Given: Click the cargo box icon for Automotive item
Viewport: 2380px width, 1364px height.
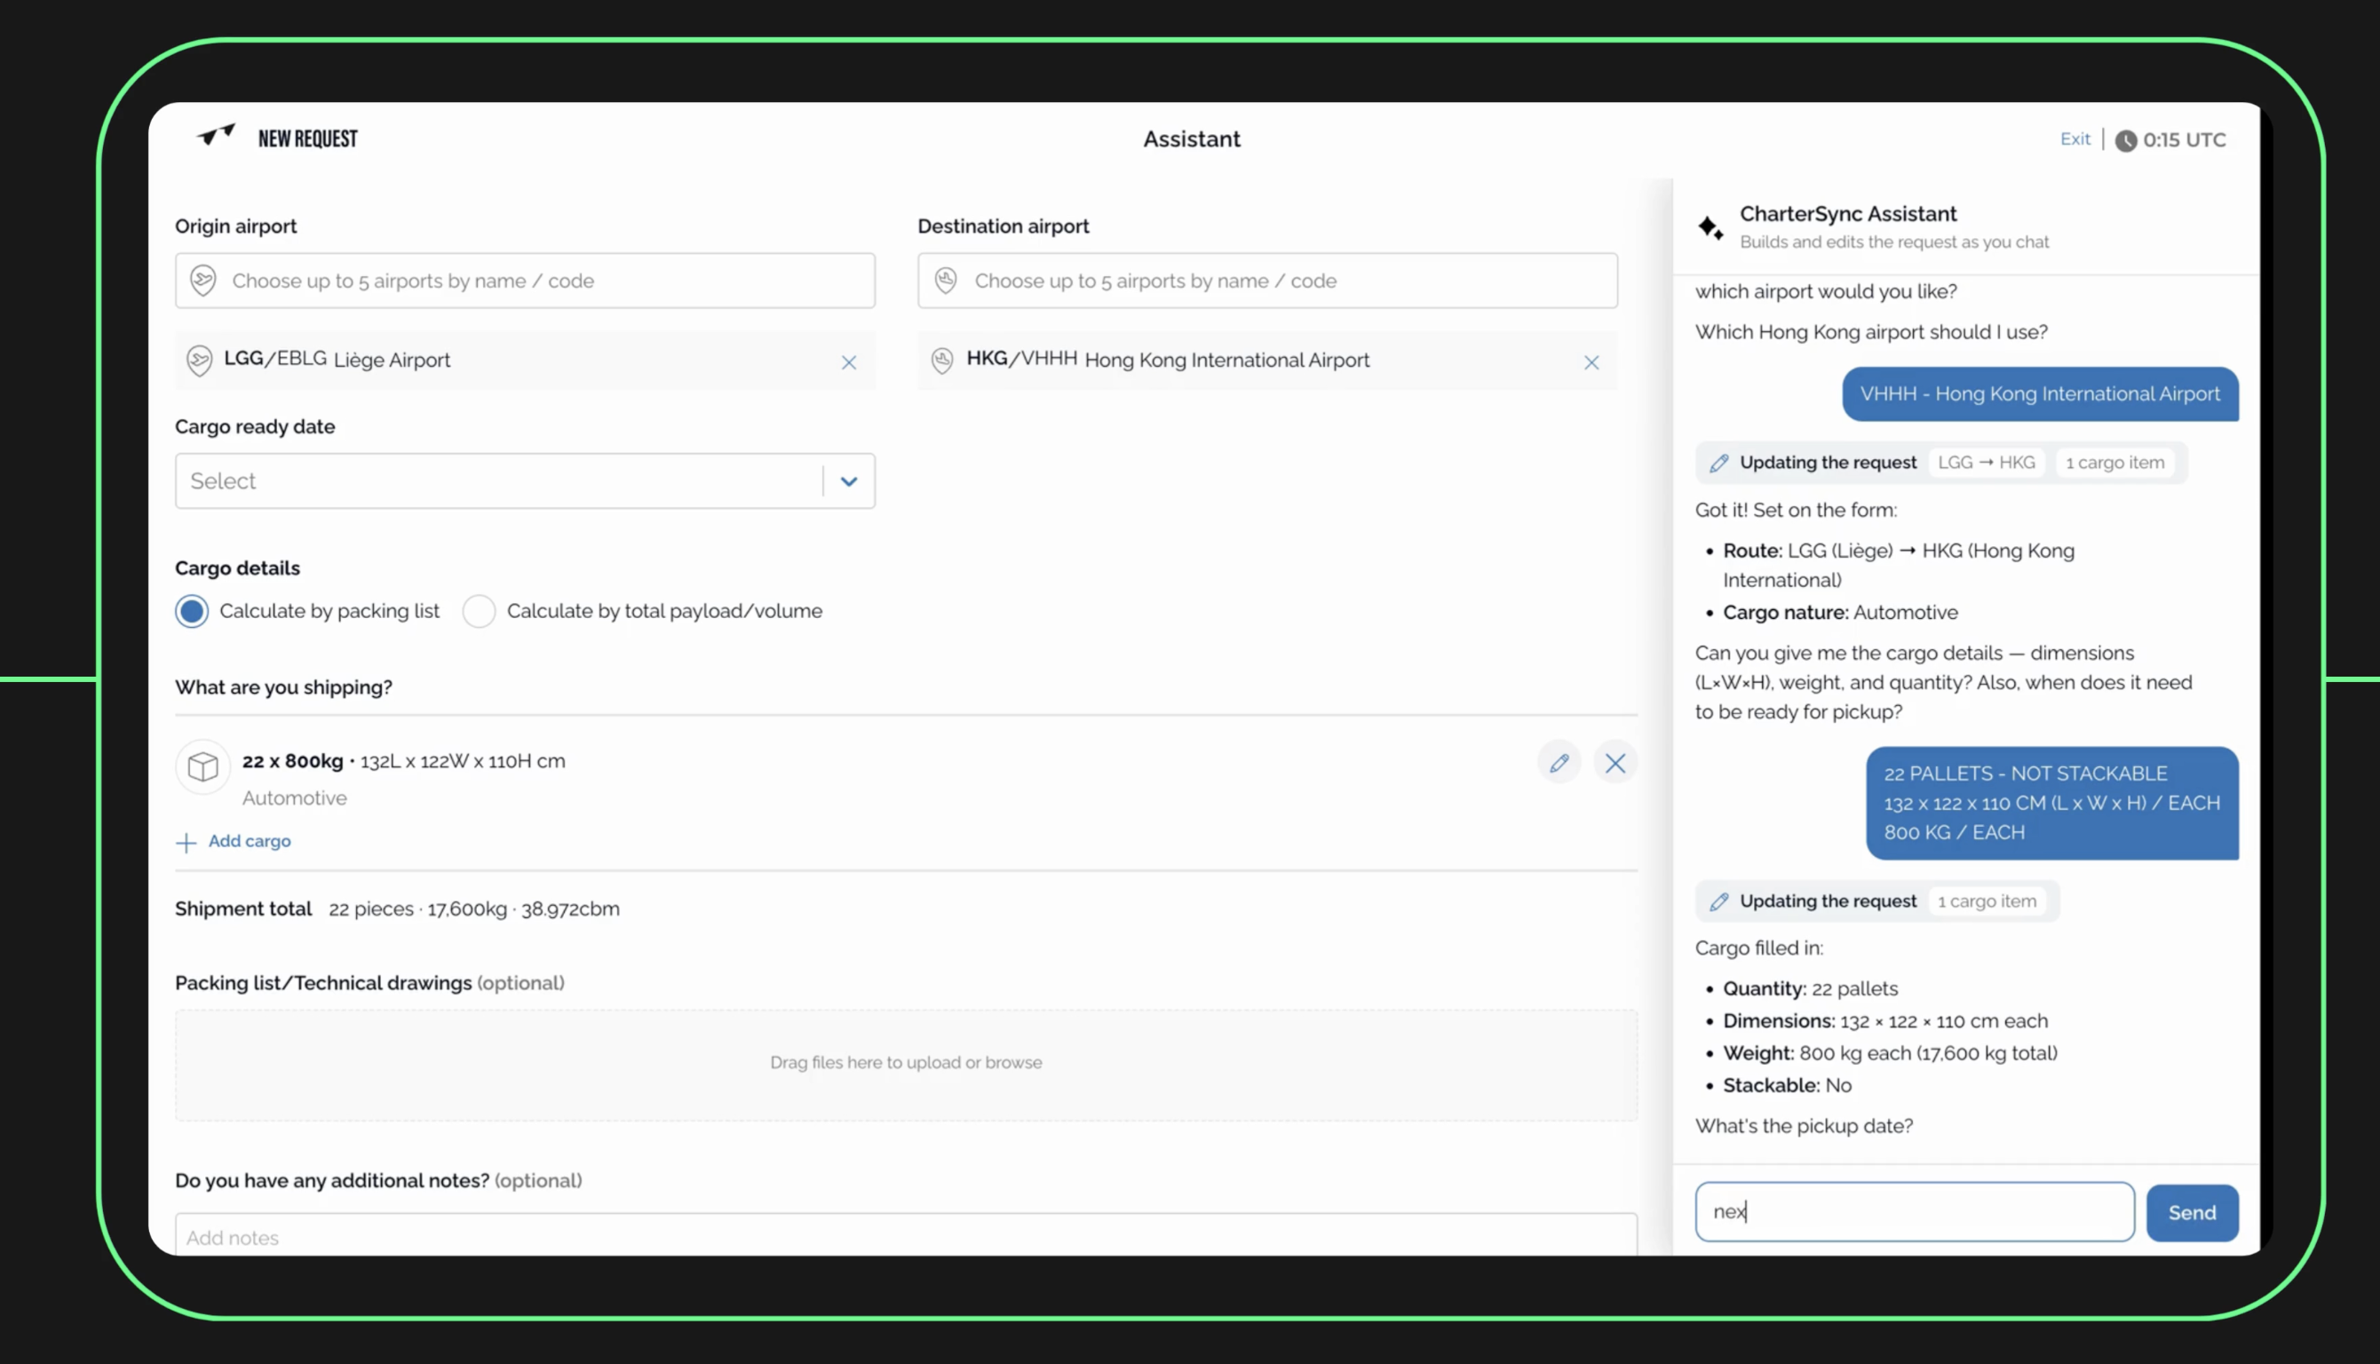Looking at the screenshot, I should pos(203,767).
